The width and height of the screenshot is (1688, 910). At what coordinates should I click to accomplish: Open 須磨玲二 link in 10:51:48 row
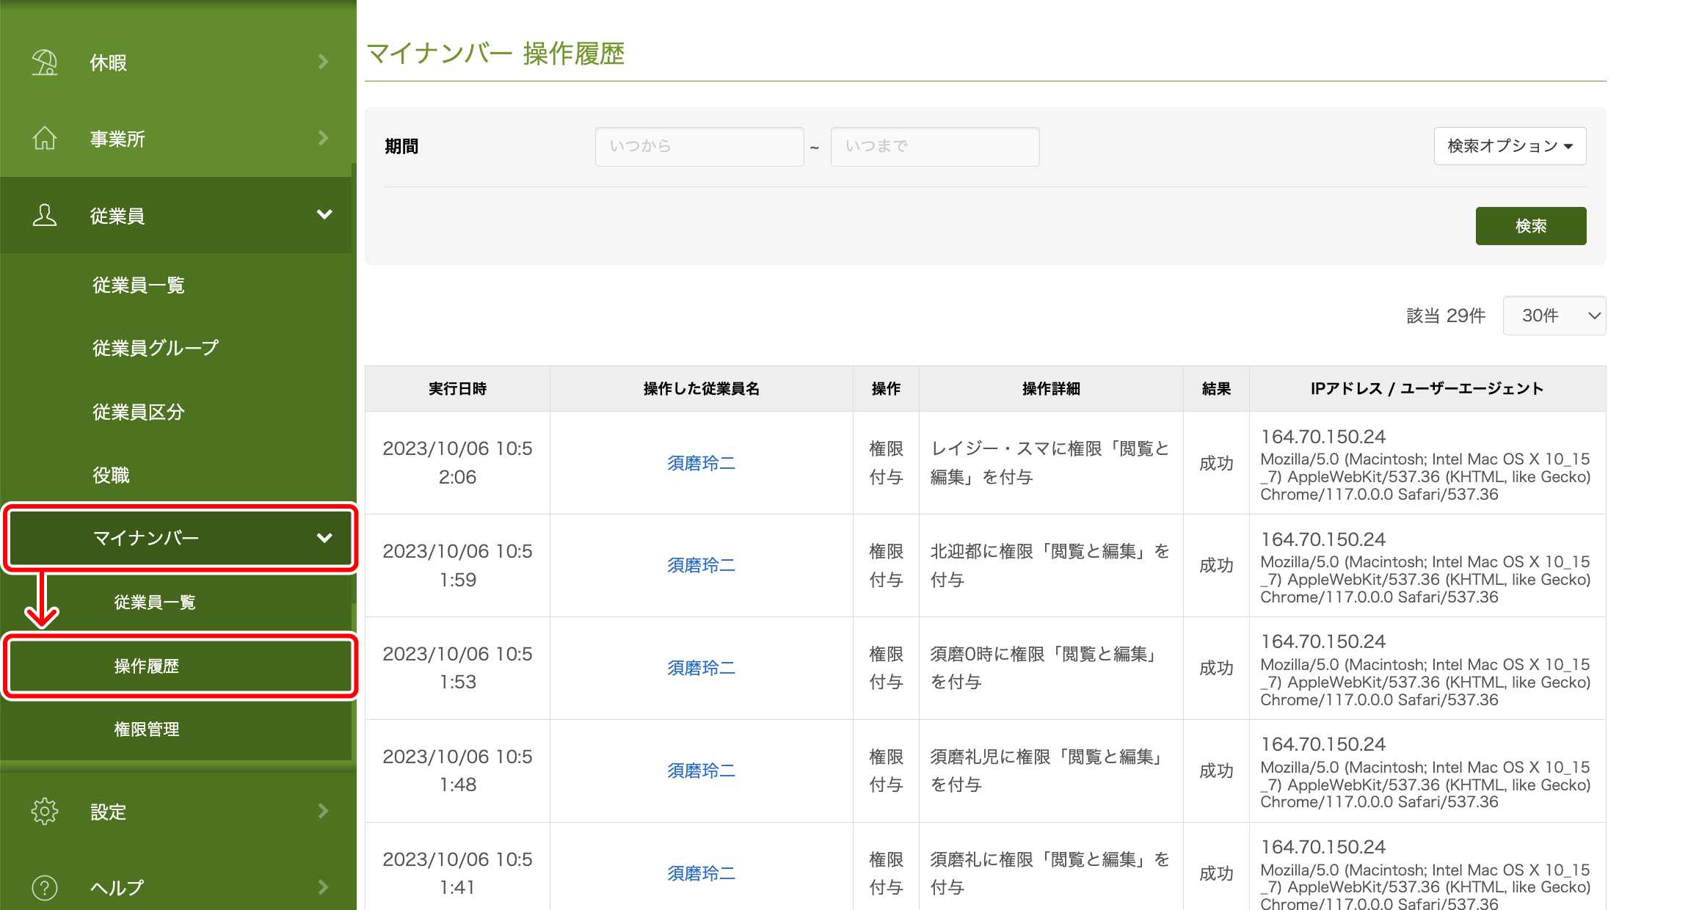coord(701,771)
